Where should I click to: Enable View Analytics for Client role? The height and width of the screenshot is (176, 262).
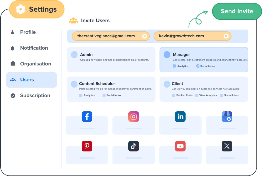click(x=197, y=95)
